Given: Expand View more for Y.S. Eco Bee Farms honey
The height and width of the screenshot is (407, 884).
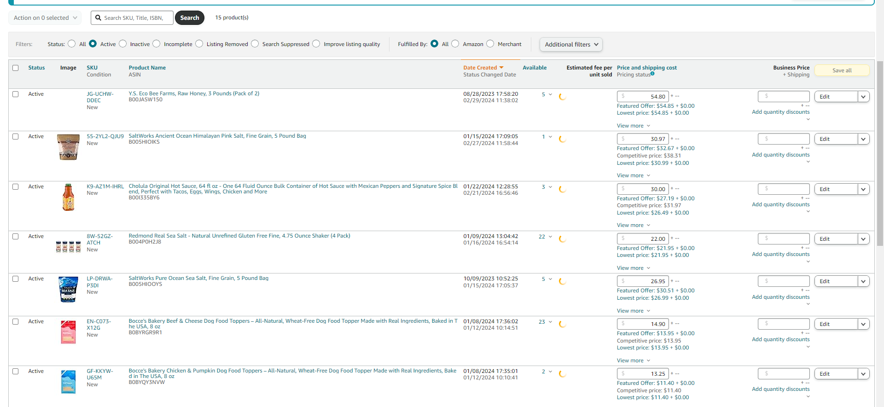Looking at the screenshot, I should click(634, 126).
